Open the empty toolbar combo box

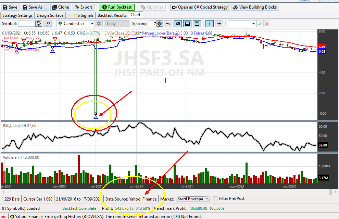tap(242, 24)
